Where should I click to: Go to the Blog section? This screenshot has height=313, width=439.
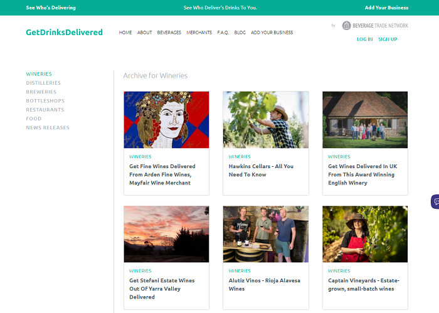pyautogui.click(x=240, y=33)
